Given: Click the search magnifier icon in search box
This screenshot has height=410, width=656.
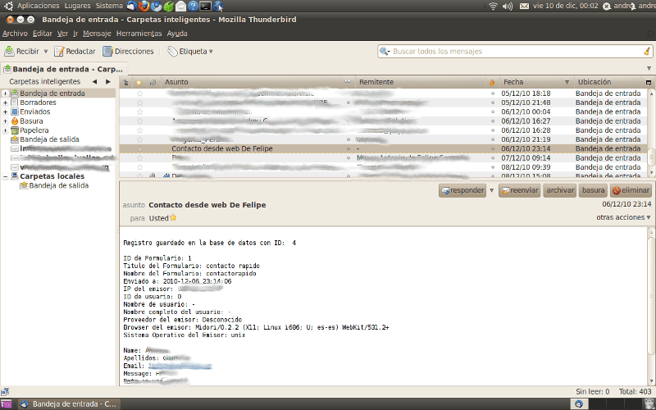Looking at the screenshot, I should click(384, 51).
